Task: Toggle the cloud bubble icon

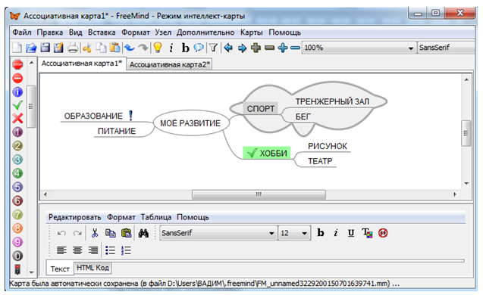Action: click(199, 48)
